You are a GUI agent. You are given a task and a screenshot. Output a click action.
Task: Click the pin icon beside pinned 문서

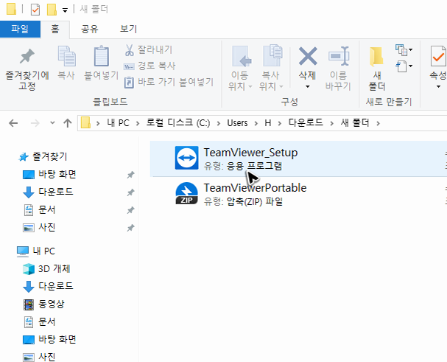pos(130,210)
